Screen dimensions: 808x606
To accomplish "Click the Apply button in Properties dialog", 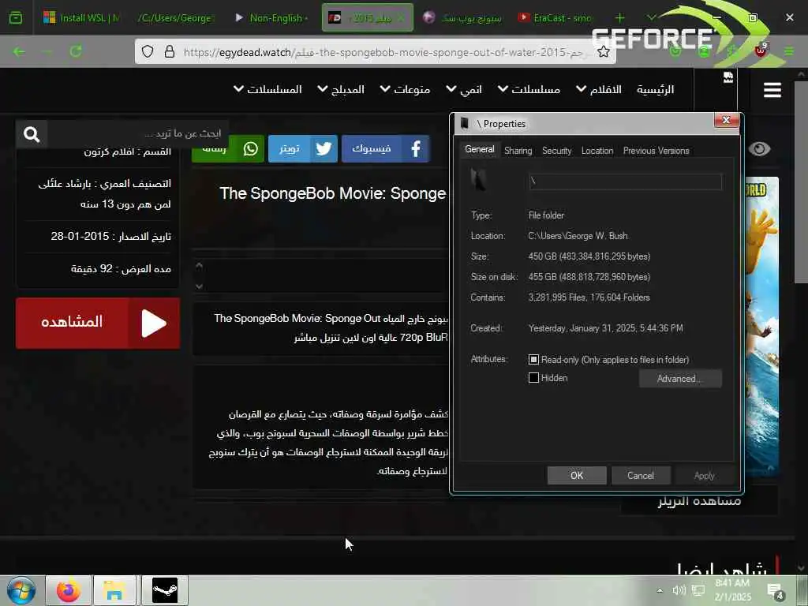I will coord(704,475).
